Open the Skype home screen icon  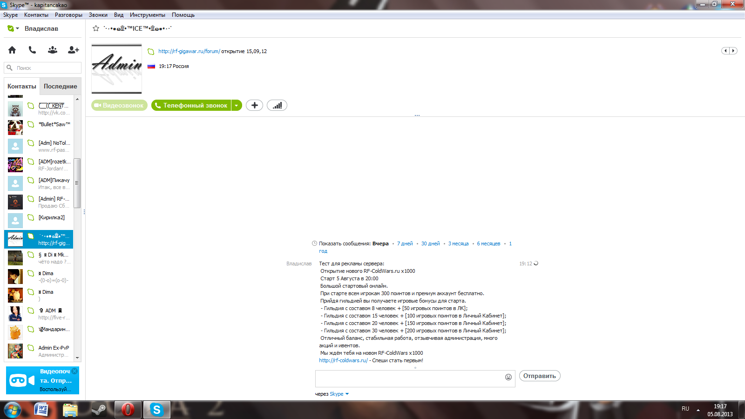12,50
